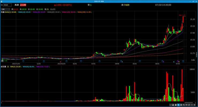
Task: Toggle the eye visibility icon in toolbar
Action: coord(186,105)
